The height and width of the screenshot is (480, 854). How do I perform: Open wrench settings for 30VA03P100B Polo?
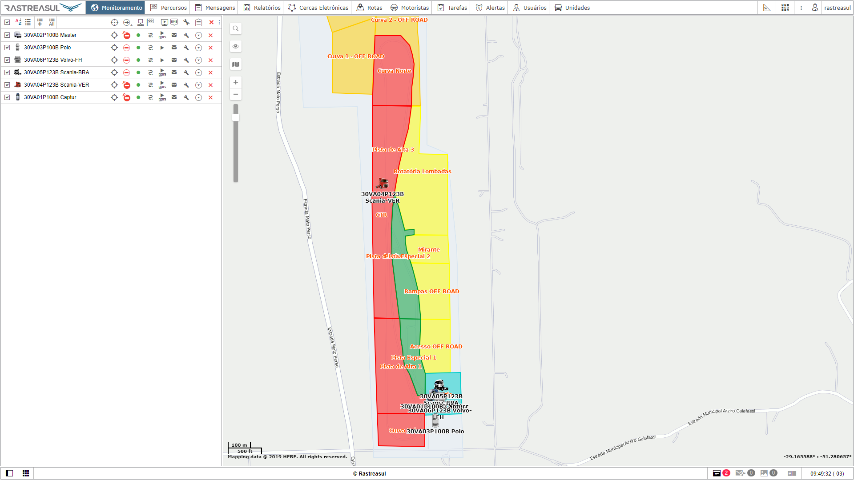(186, 48)
